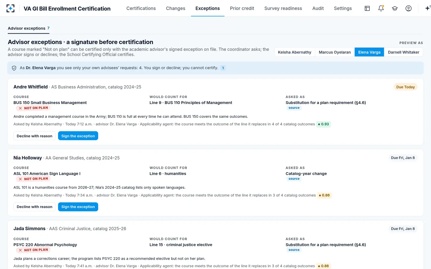The width and height of the screenshot is (431, 269).
Task: Open the Survey readiness tab
Action: click(283, 8)
